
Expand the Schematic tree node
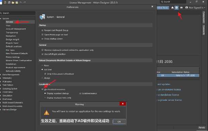1,78
